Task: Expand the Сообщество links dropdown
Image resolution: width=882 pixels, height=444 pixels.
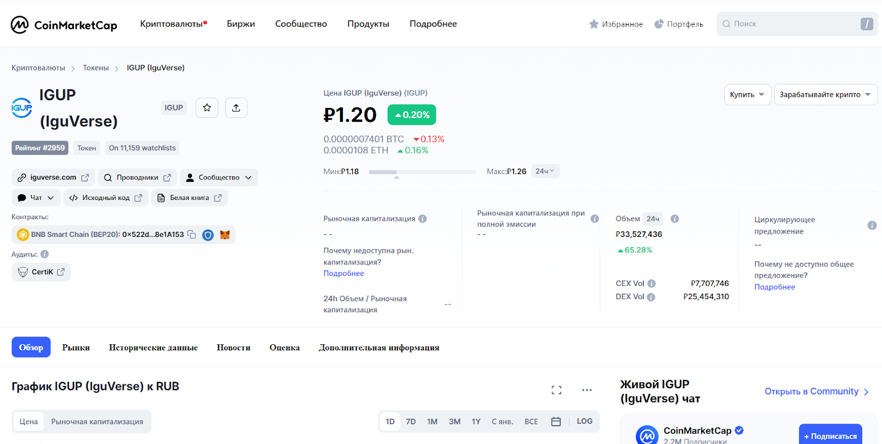Action: coord(219,177)
